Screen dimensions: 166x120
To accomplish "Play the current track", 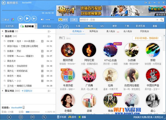I will (x=27, y=19).
